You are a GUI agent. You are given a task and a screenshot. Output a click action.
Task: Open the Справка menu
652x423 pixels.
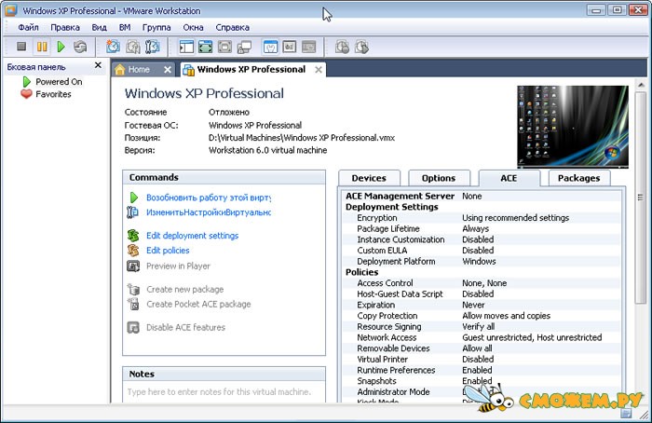point(233,27)
